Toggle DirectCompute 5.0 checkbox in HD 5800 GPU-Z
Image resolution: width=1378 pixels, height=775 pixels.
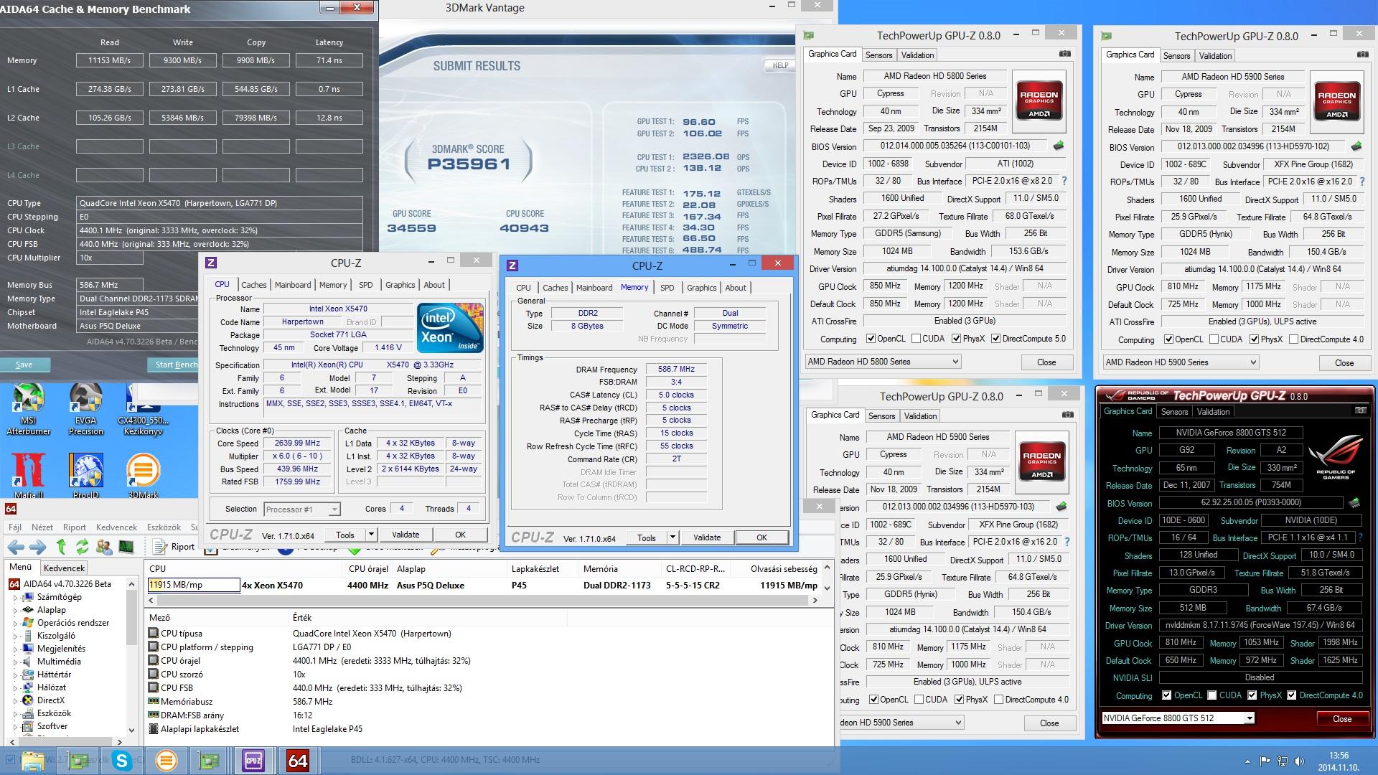[x=995, y=339]
